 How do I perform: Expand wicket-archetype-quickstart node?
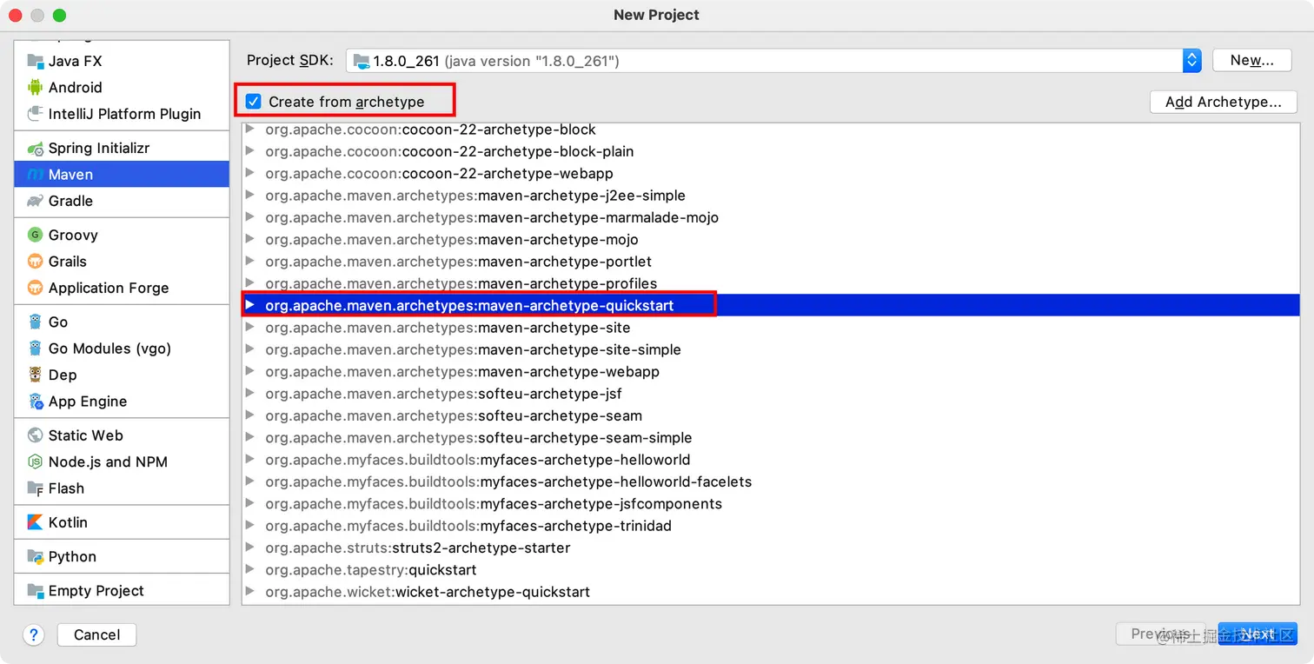pos(250,592)
